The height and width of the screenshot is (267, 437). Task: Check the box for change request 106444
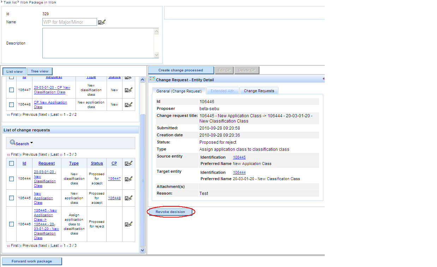coord(12,179)
